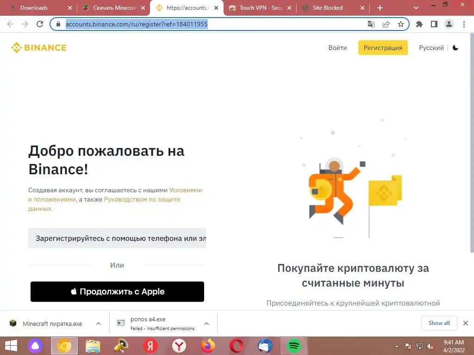This screenshot has height=355, width=474.
Task: Show hidden system tray icons
Action: 397,346
